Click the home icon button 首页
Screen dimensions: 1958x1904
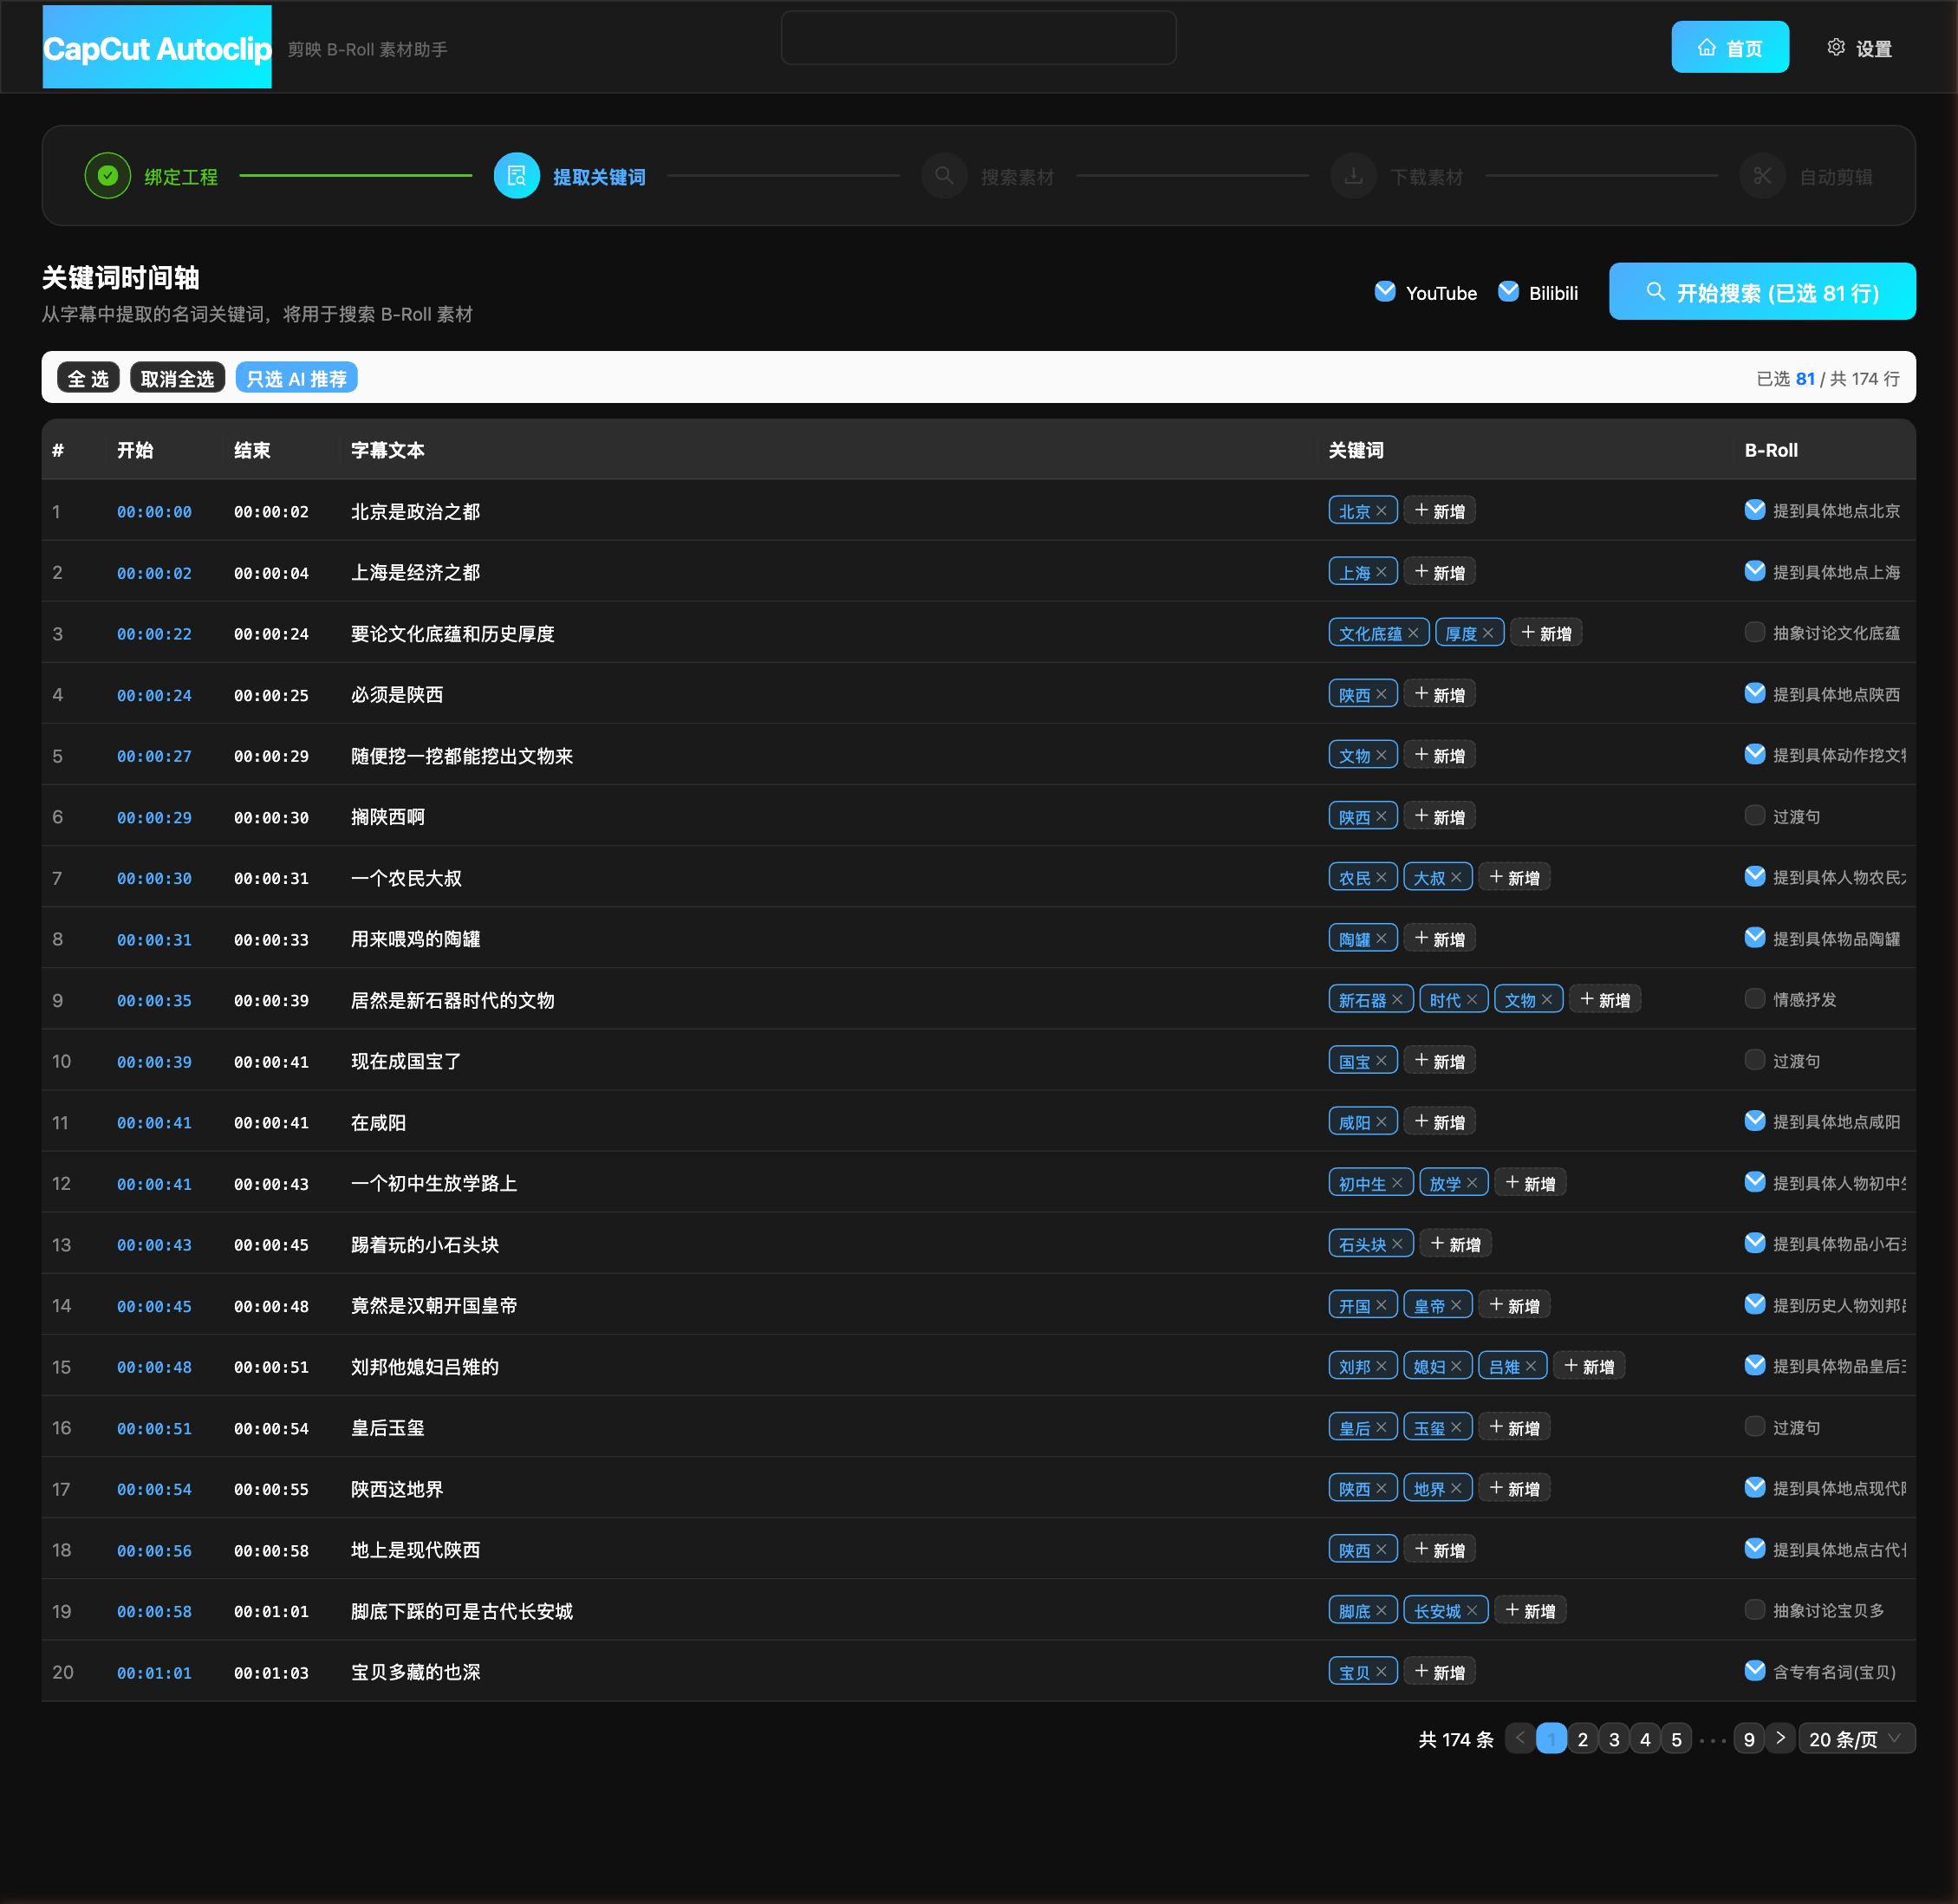pos(1729,48)
